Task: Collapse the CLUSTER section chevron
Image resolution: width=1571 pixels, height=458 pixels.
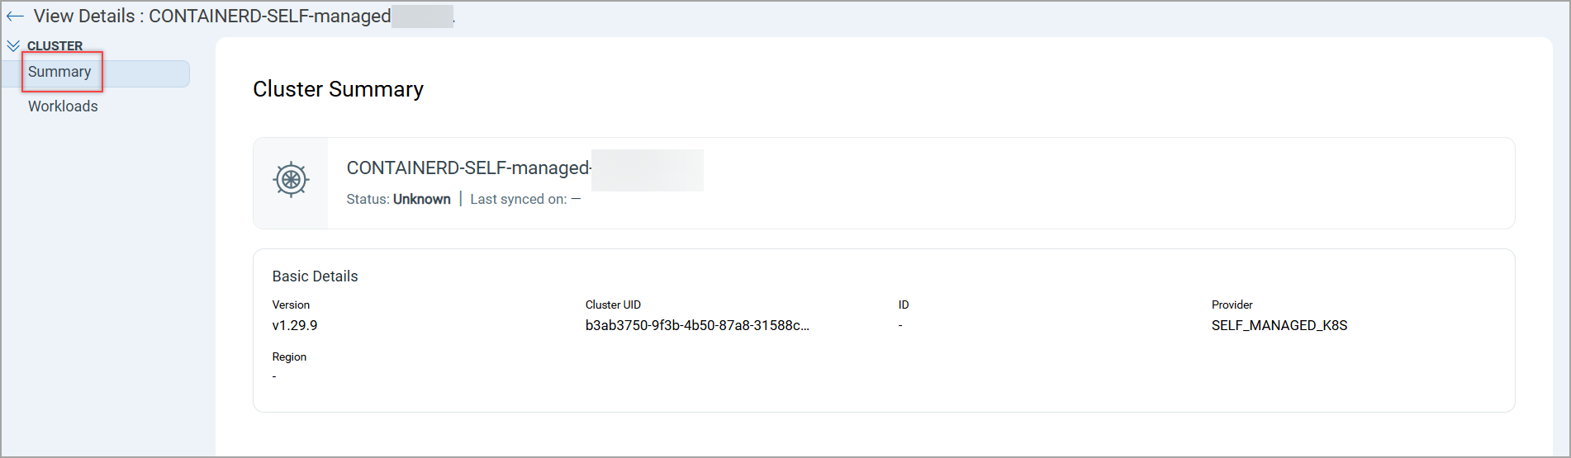Action: click(13, 46)
